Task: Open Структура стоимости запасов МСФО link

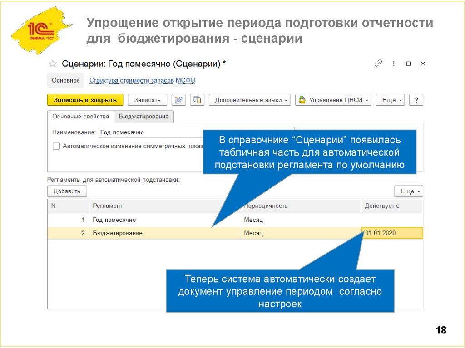Action: (x=142, y=80)
